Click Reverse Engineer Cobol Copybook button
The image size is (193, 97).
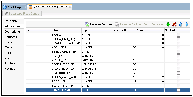coord(140,24)
